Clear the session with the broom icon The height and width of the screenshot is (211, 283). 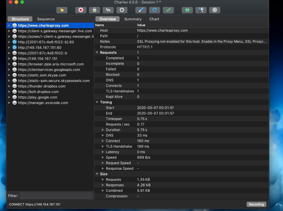pos(62,10)
